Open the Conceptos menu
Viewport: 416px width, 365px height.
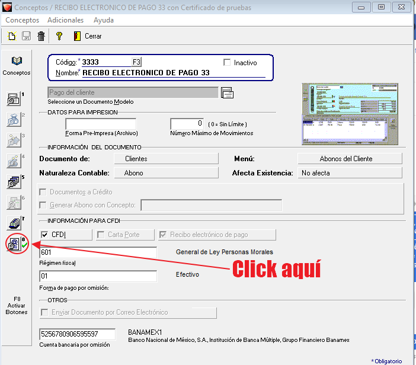tap(22, 20)
